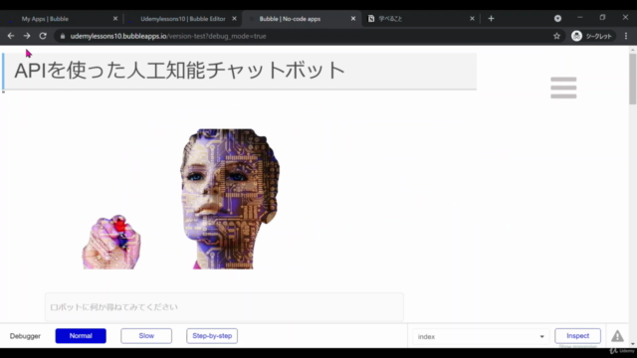Bookmark this page with star icon

(x=556, y=36)
